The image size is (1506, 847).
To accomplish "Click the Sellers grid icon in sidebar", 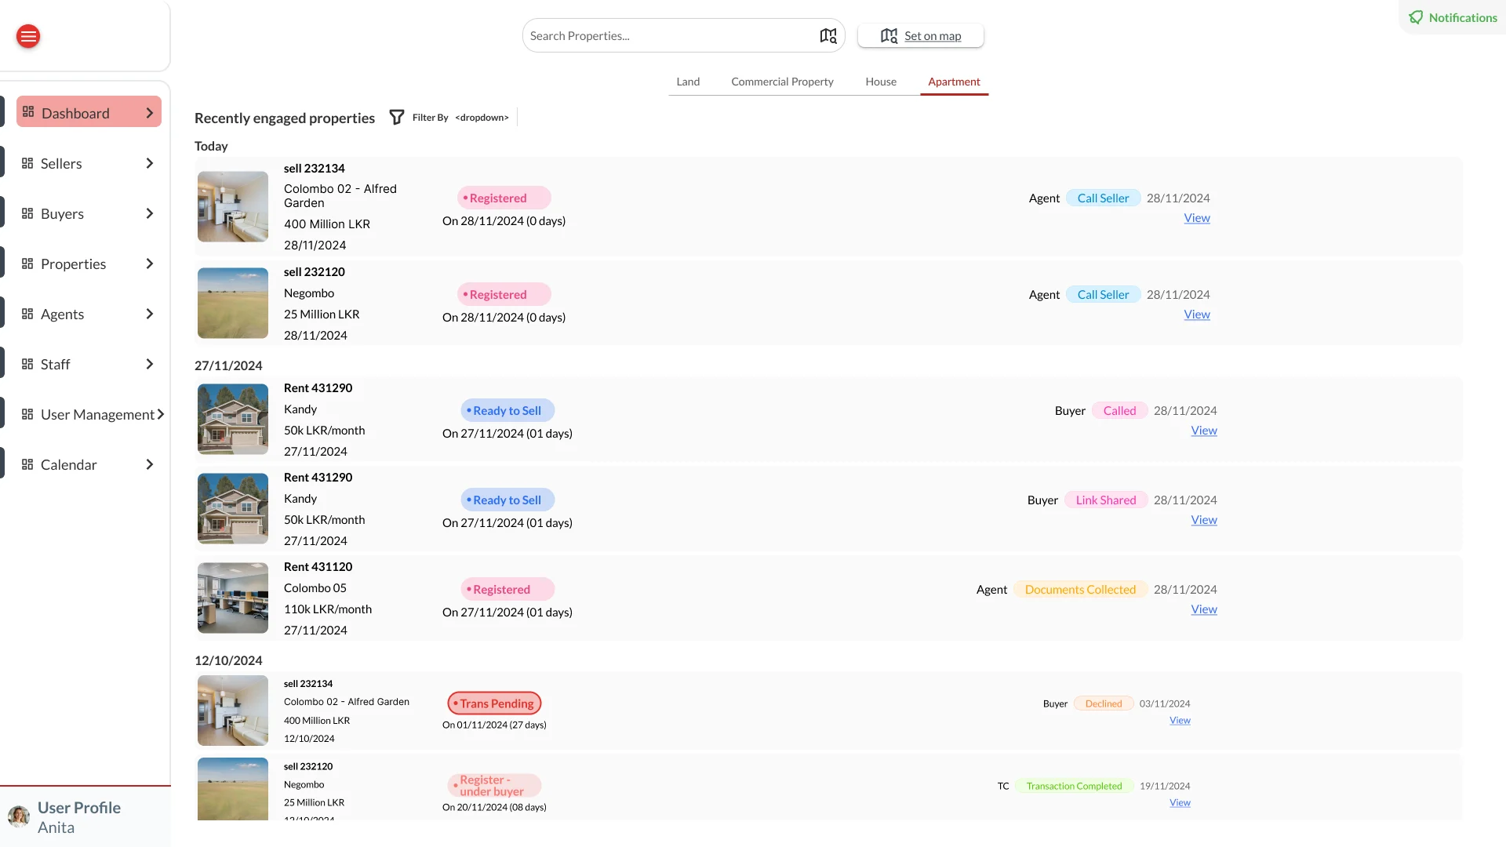I will click(x=27, y=163).
